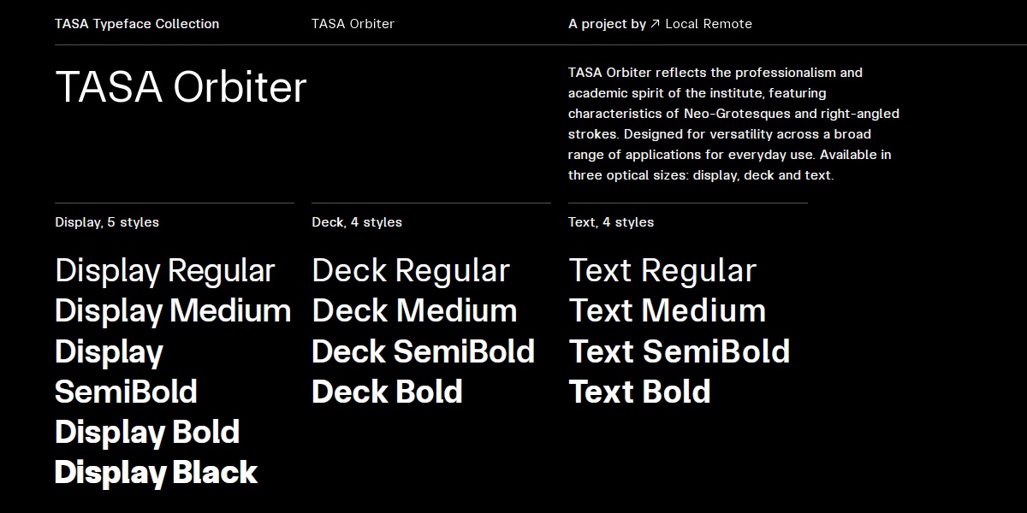Select the Text Bold style
This screenshot has width=1027, height=513.
coord(640,392)
